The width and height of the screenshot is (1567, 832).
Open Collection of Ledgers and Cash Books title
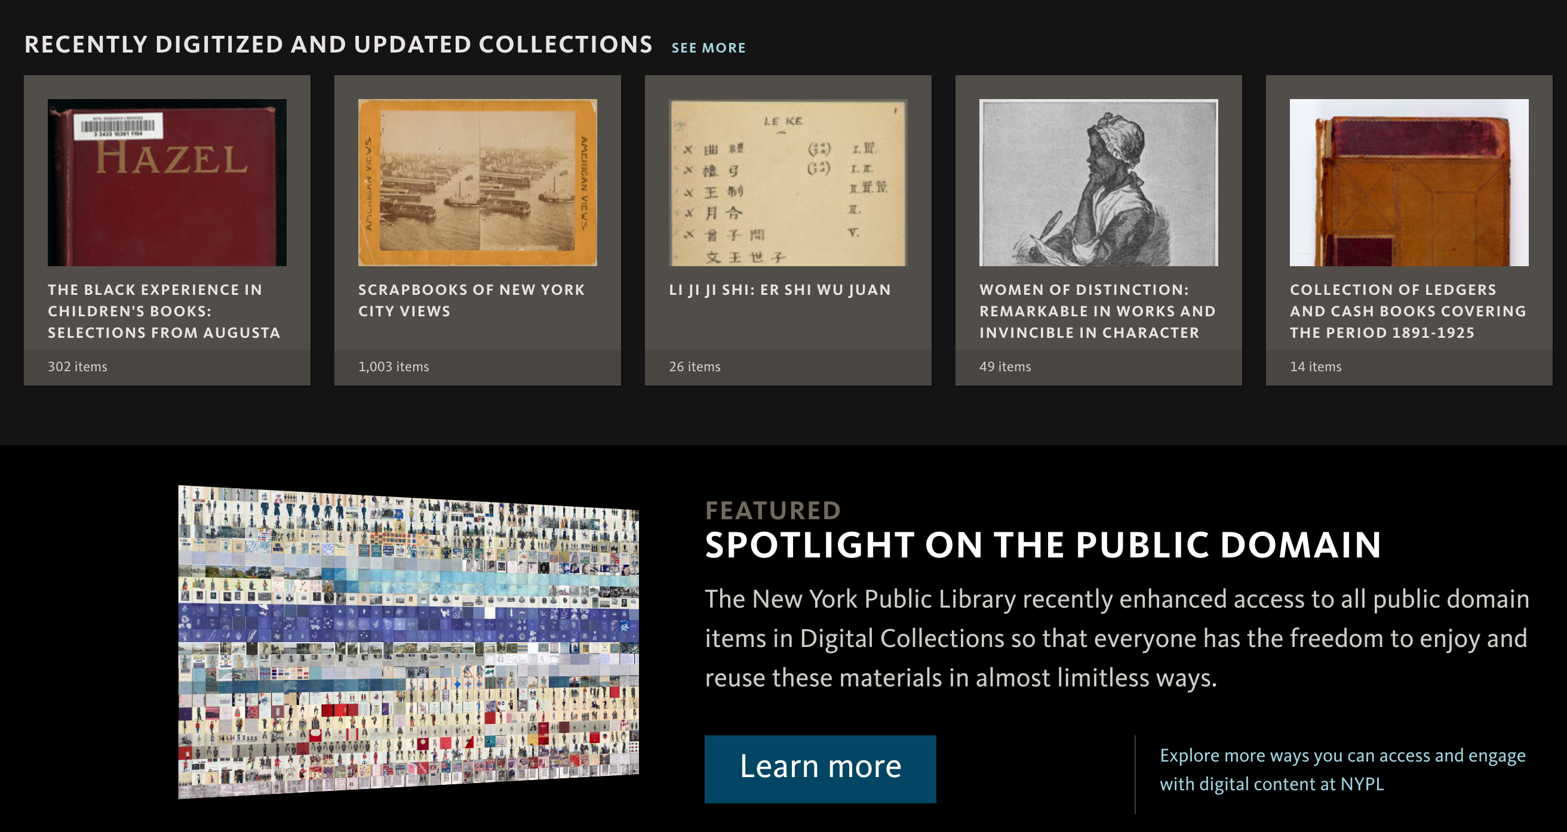click(x=1408, y=311)
